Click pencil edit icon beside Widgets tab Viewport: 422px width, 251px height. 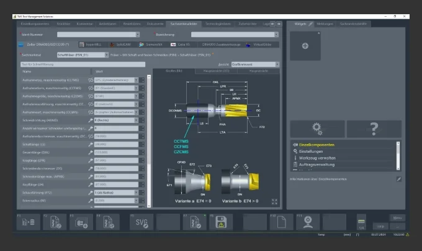(310, 23)
